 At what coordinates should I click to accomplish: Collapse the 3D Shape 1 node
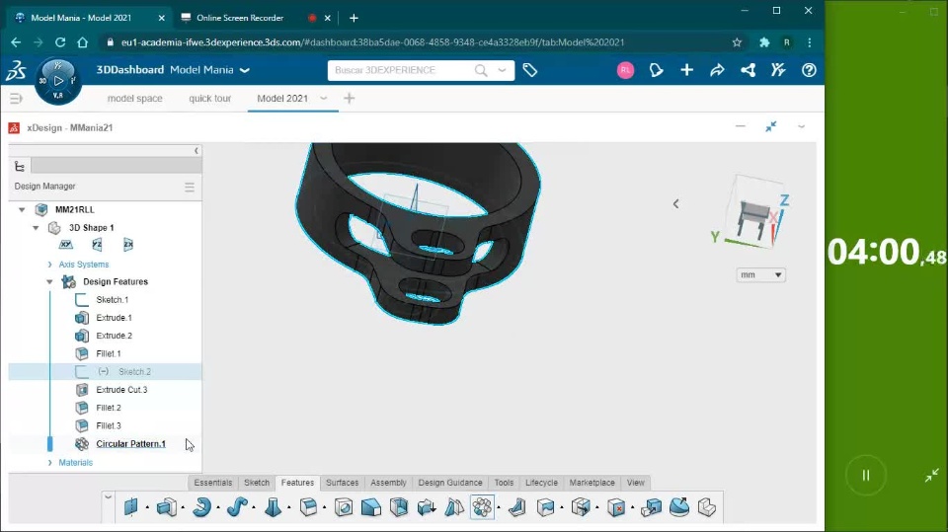[36, 228]
